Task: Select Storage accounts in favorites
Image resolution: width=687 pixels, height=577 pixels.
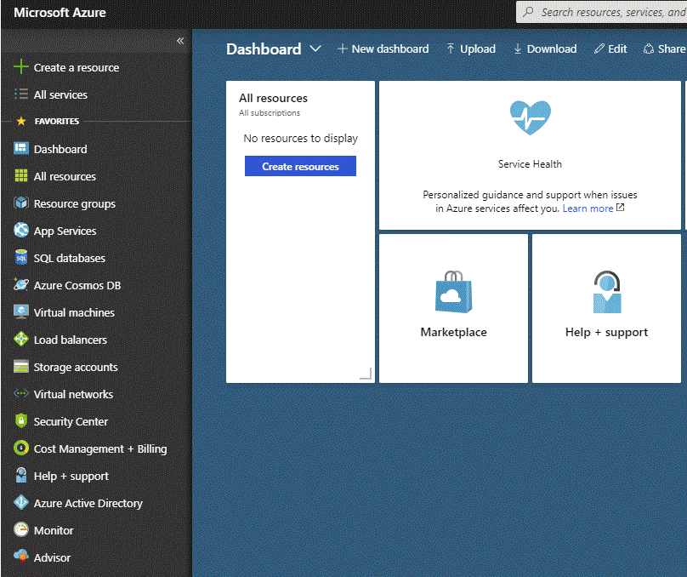Action: [76, 367]
